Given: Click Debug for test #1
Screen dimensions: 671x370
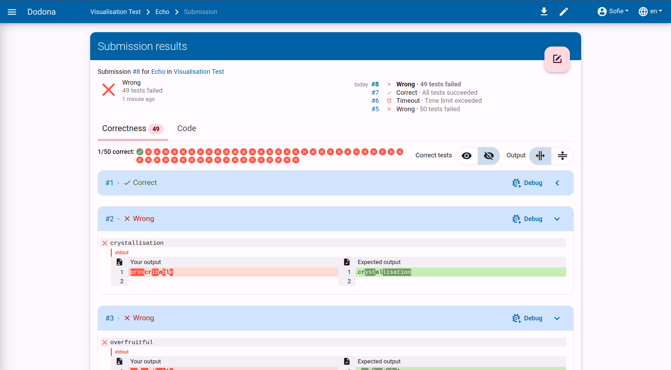Looking at the screenshot, I should [527, 183].
